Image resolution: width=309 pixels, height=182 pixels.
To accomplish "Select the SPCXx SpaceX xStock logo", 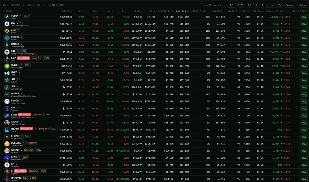I will 7,137.
